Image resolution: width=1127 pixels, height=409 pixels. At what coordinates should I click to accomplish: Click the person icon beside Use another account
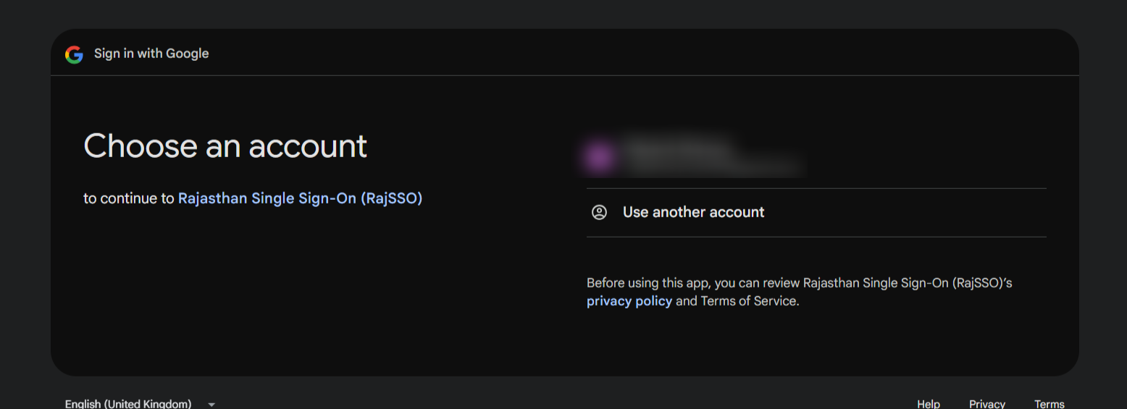click(599, 212)
